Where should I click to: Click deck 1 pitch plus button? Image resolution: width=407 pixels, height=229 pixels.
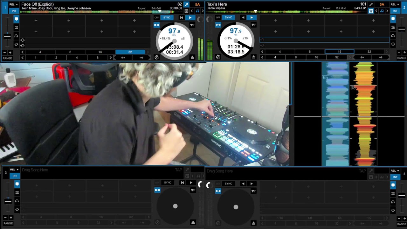[10, 52]
